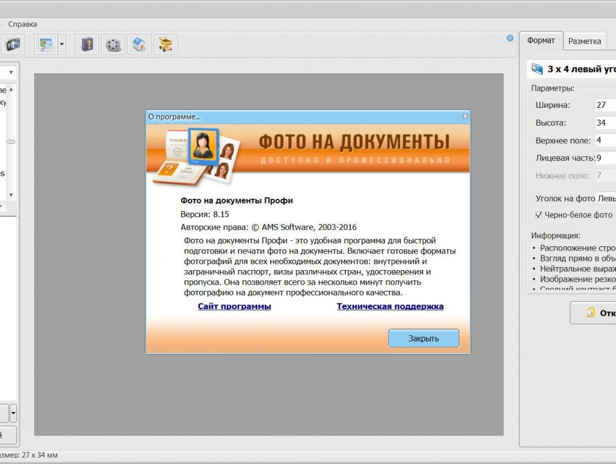Click the Лицевая часть value field
616x464 pixels.
pos(606,158)
